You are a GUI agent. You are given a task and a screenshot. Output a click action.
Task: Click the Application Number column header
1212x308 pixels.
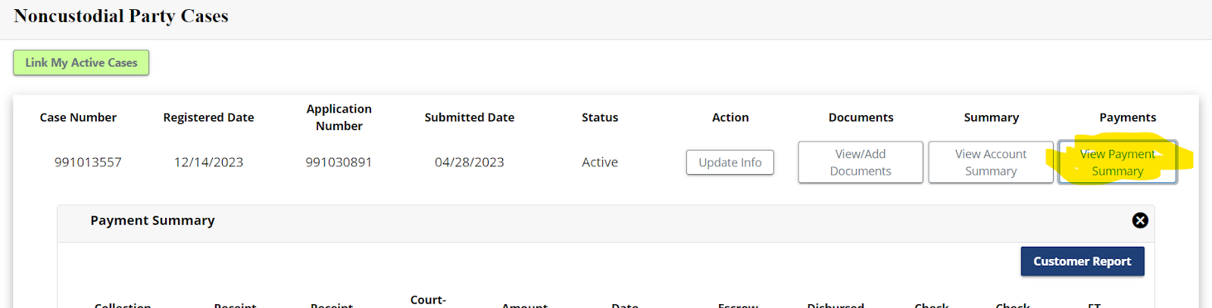pyautogui.click(x=339, y=117)
